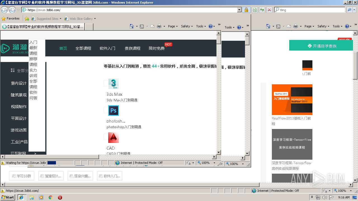The width and height of the screenshot is (358, 201).
Task: Click the 学习10群 group button
Action: tap(22, 176)
